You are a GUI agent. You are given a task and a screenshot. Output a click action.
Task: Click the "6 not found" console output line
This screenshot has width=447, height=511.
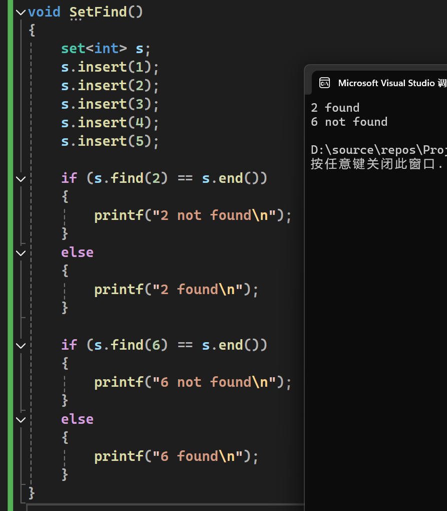point(349,122)
